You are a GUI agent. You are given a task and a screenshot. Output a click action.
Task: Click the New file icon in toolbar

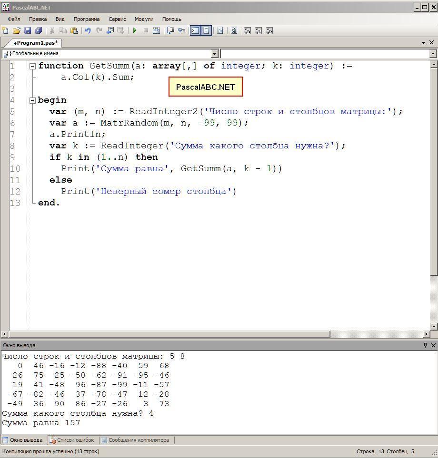pos(5,31)
